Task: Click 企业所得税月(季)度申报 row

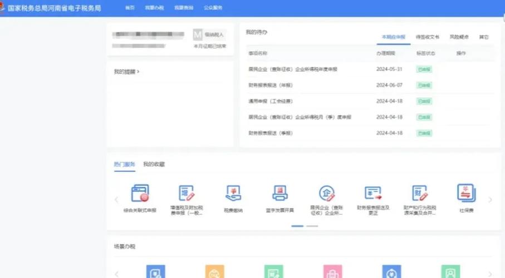Action: point(369,117)
